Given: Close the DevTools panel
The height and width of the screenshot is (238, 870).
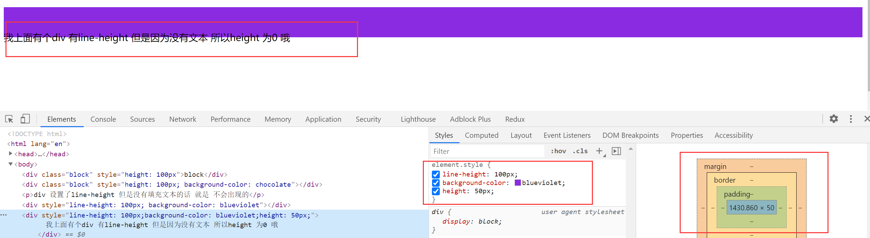Looking at the screenshot, I should pos(867,119).
